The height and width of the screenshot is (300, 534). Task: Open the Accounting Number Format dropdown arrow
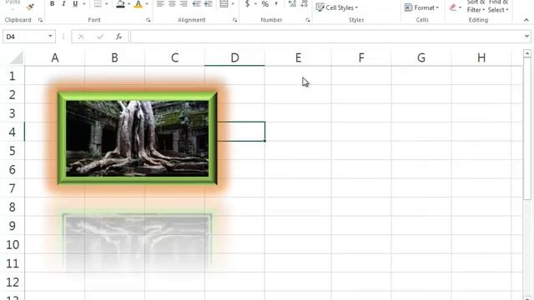(x=255, y=4)
